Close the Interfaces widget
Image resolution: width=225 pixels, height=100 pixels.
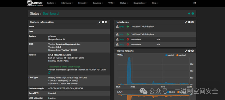pos(192,22)
